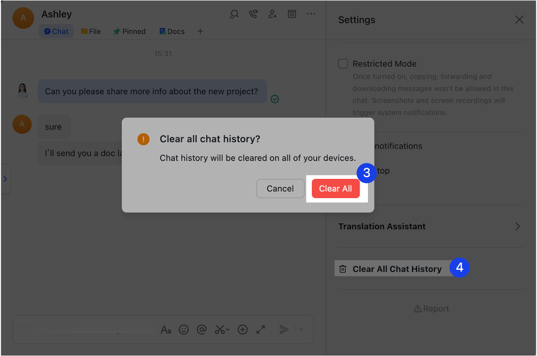Take a screenshot with the scissors icon
The image size is (537, 356).
[x=220, y=329]
